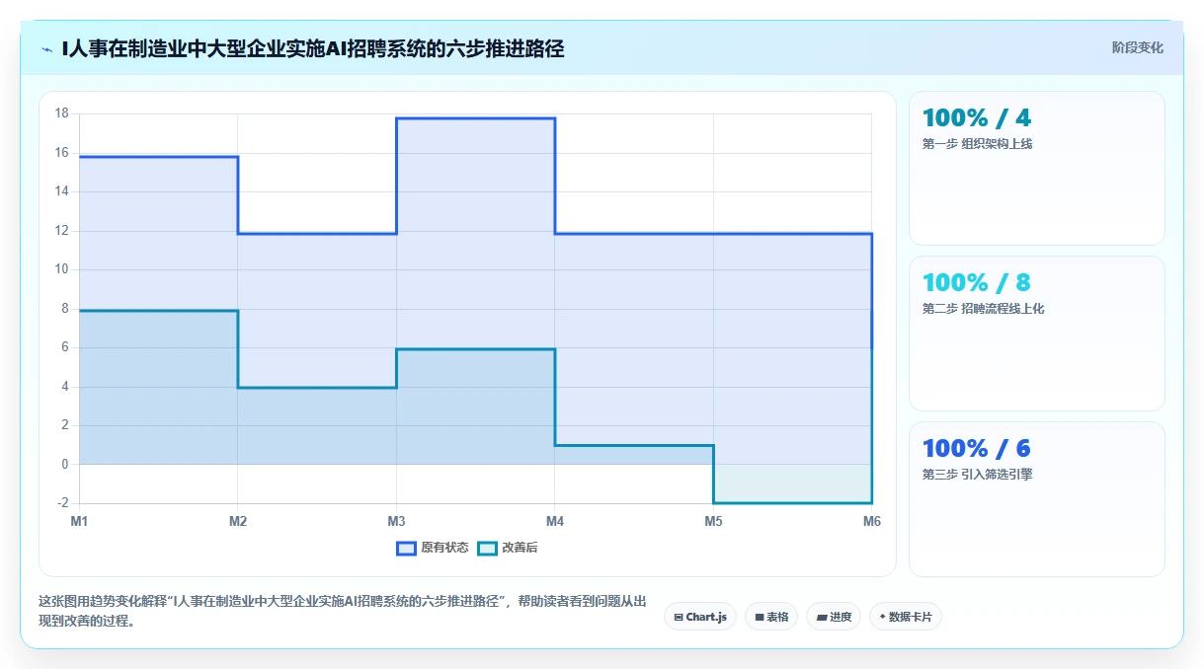Click the 第一步 组织架构上线 card caption
Image resolution: width=1204 pixels, height=669 pixels.
click(977, 144)
